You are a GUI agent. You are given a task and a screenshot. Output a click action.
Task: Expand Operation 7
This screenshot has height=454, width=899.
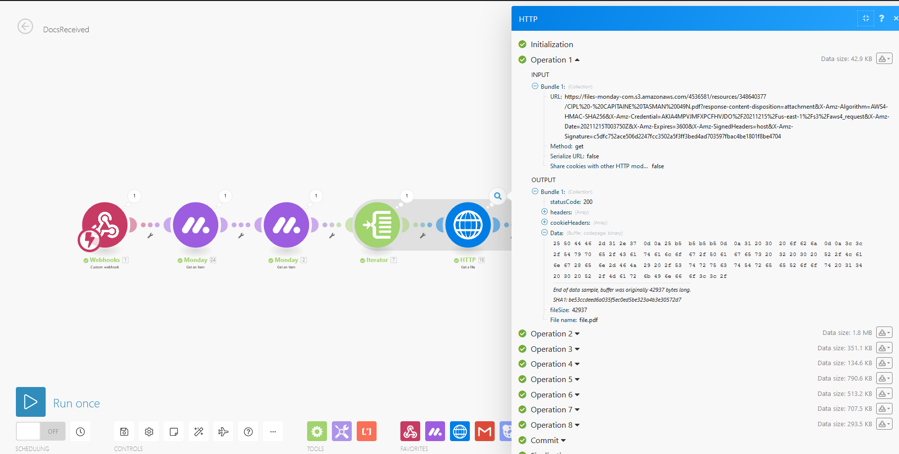[555, 410]
